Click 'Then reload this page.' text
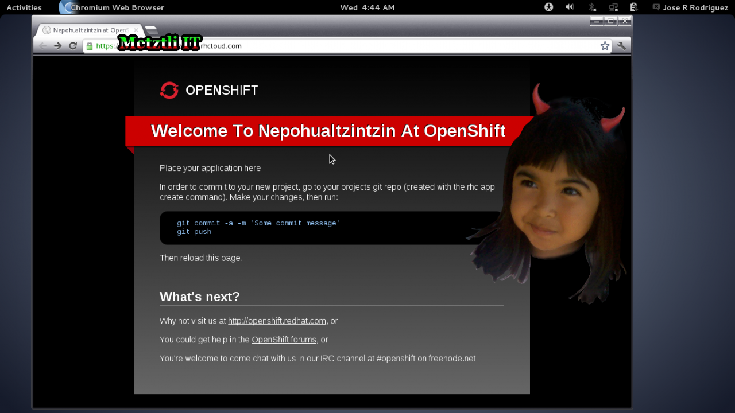Viewport: 735px width, 413px height. click(201, 258)
